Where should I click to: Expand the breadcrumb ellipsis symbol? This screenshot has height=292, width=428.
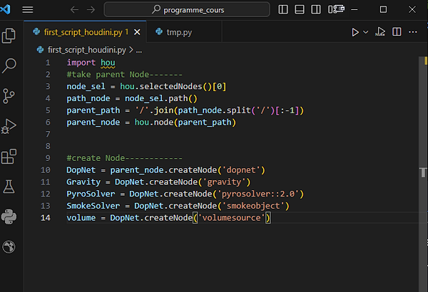pyautogui.click(x=139, y=51)
